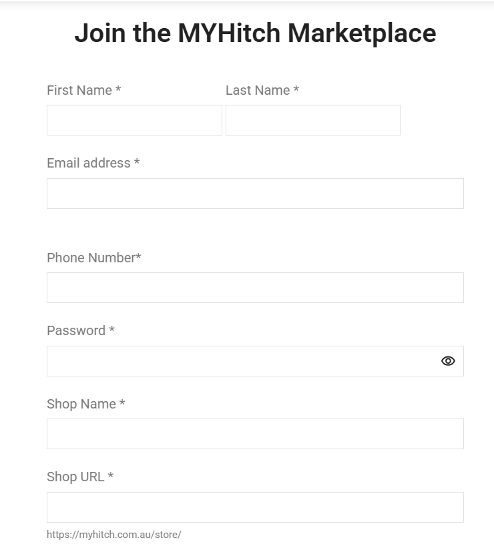Click the Join the MYHitch Marketplace heading

[x=256, y=33]
